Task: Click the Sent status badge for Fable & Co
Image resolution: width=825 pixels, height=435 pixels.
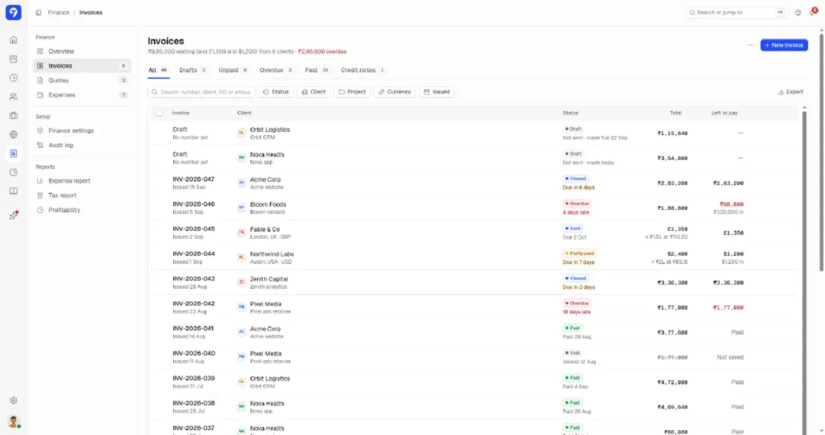Action: [573, 228]
